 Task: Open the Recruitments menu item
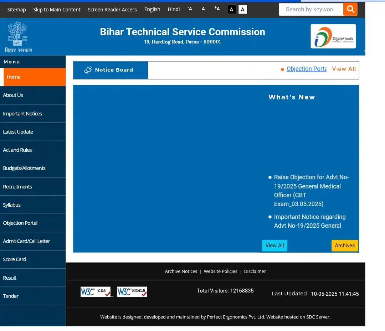(x=17, y=186)
